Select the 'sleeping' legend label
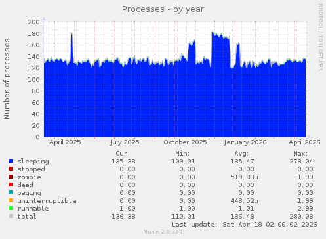 33,162
